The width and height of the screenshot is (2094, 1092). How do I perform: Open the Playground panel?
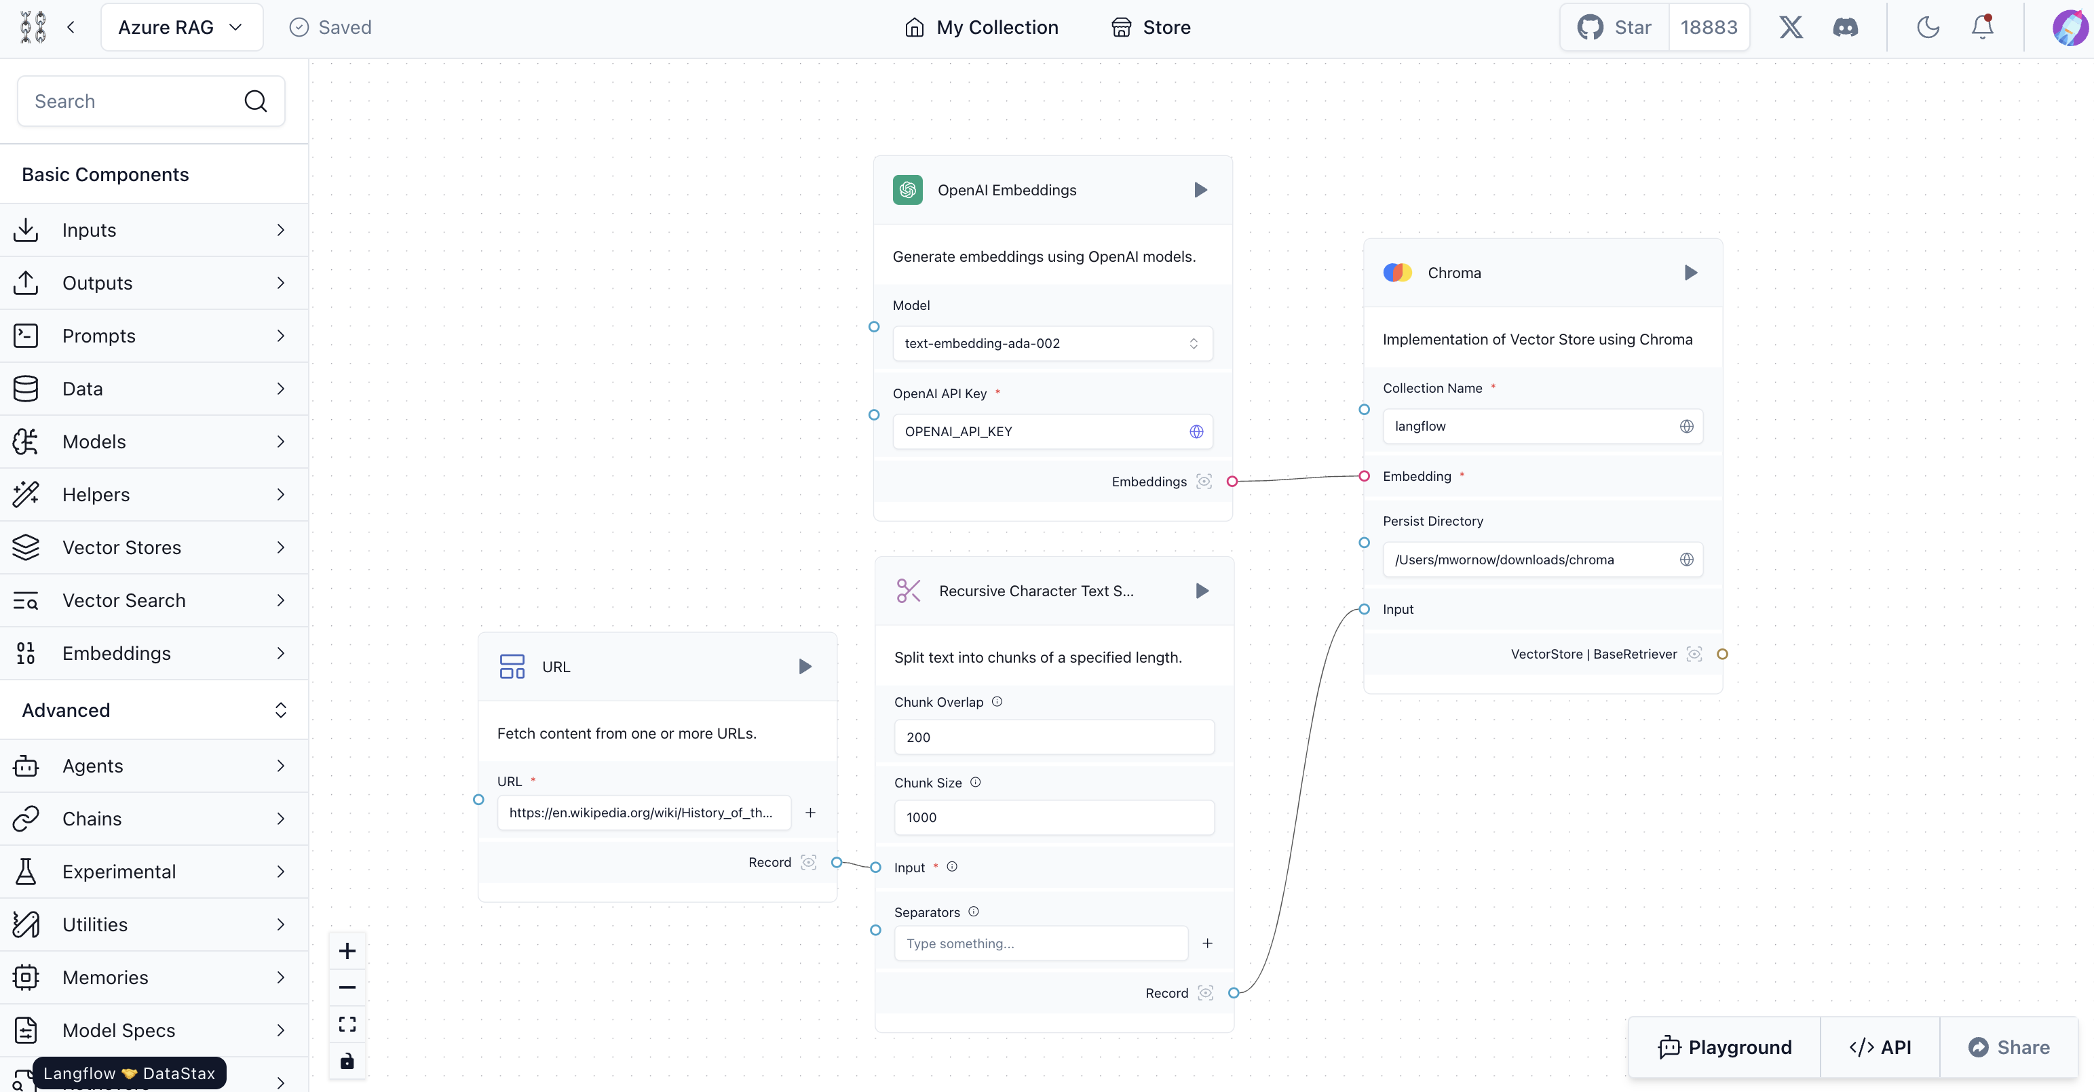1724,1047
